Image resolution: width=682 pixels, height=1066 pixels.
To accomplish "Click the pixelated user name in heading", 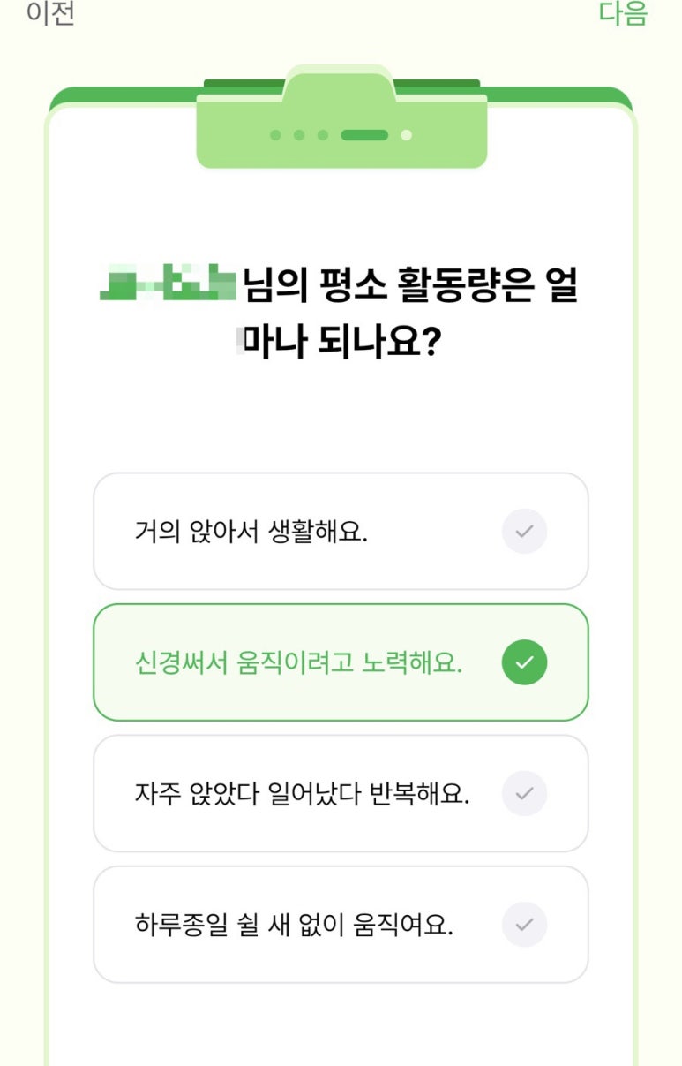I will coord(168,284).
